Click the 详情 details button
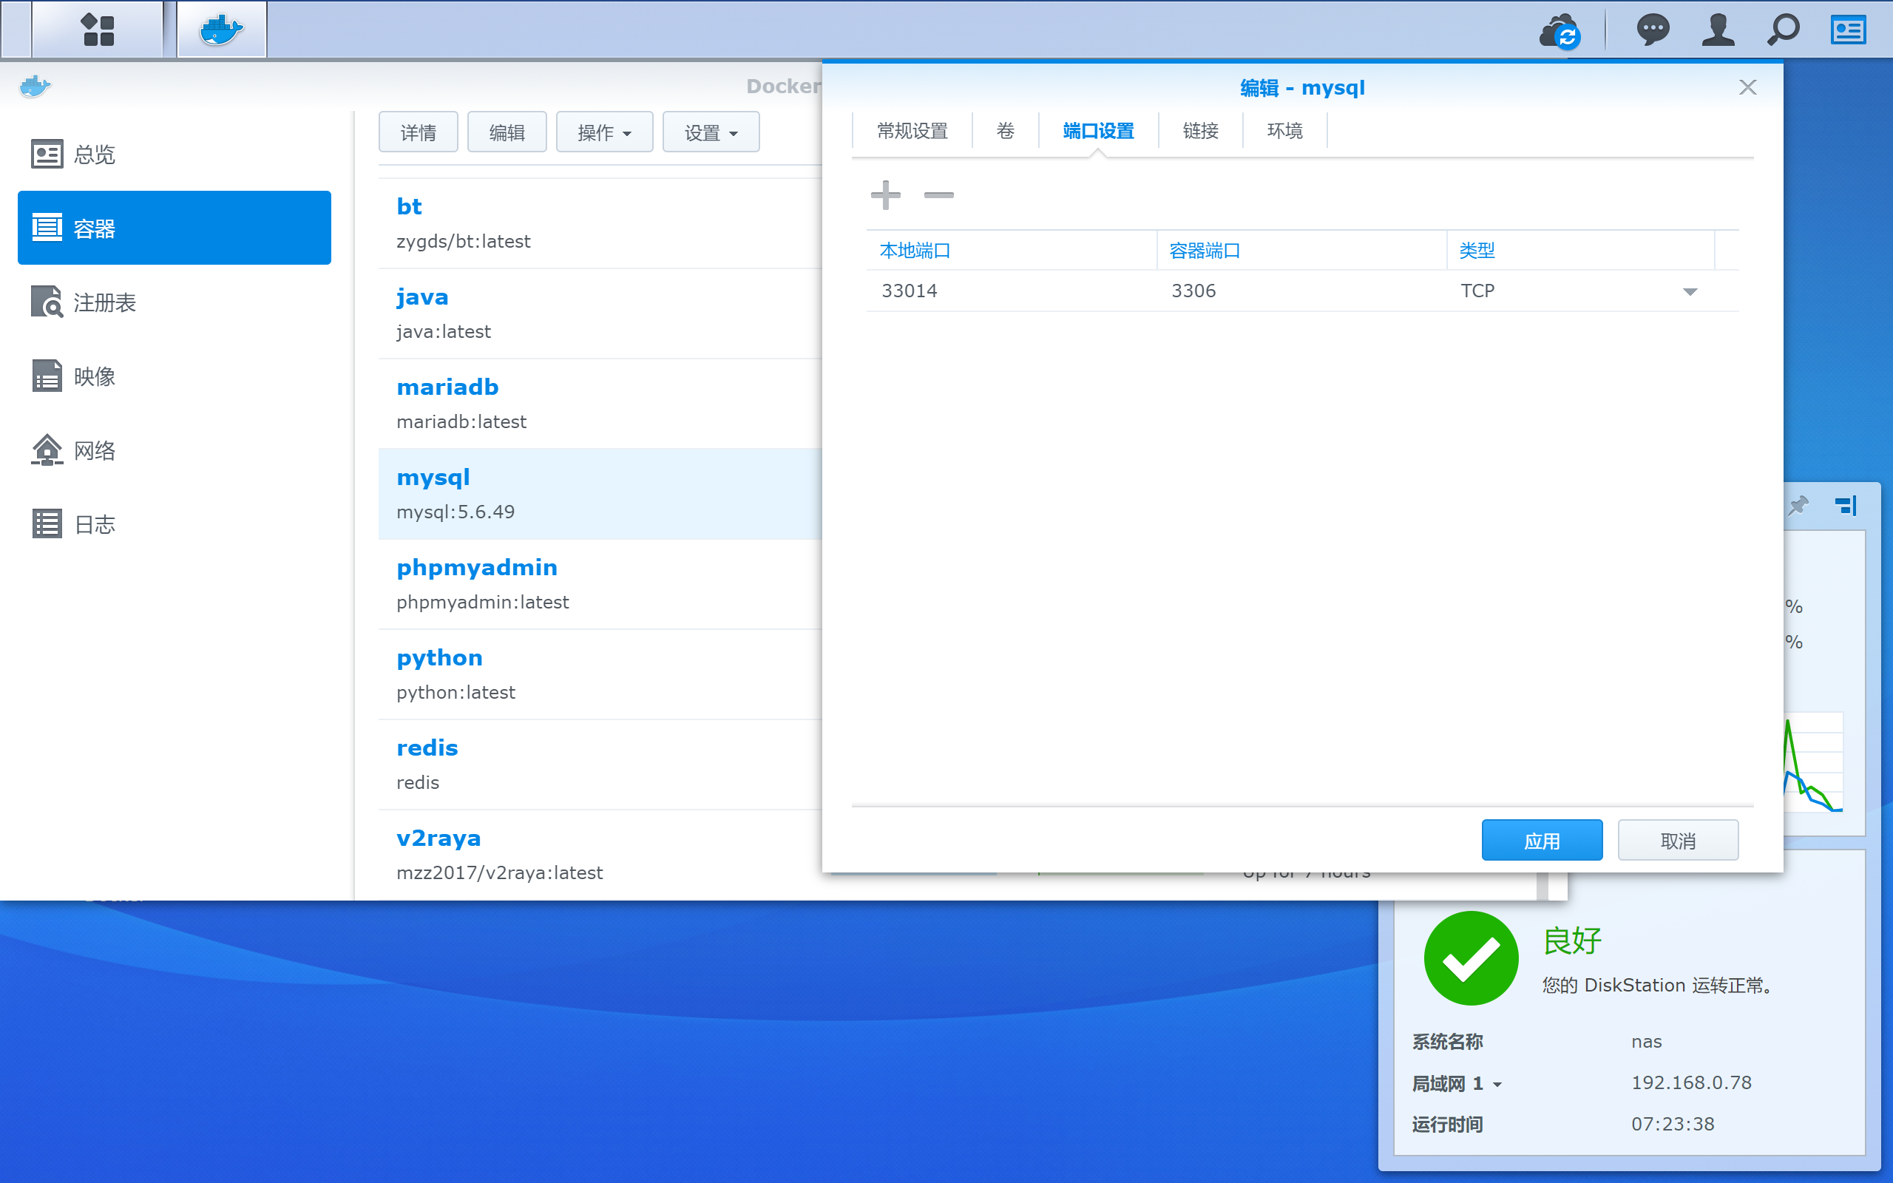Image resolution: width=1893 pixels, height=1183 pixels. coord(419,132)
